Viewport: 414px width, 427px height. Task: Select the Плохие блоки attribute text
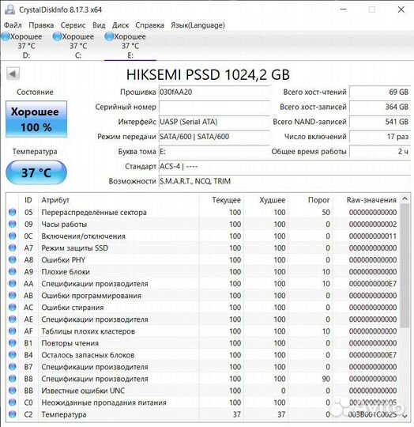click(66, 272)
